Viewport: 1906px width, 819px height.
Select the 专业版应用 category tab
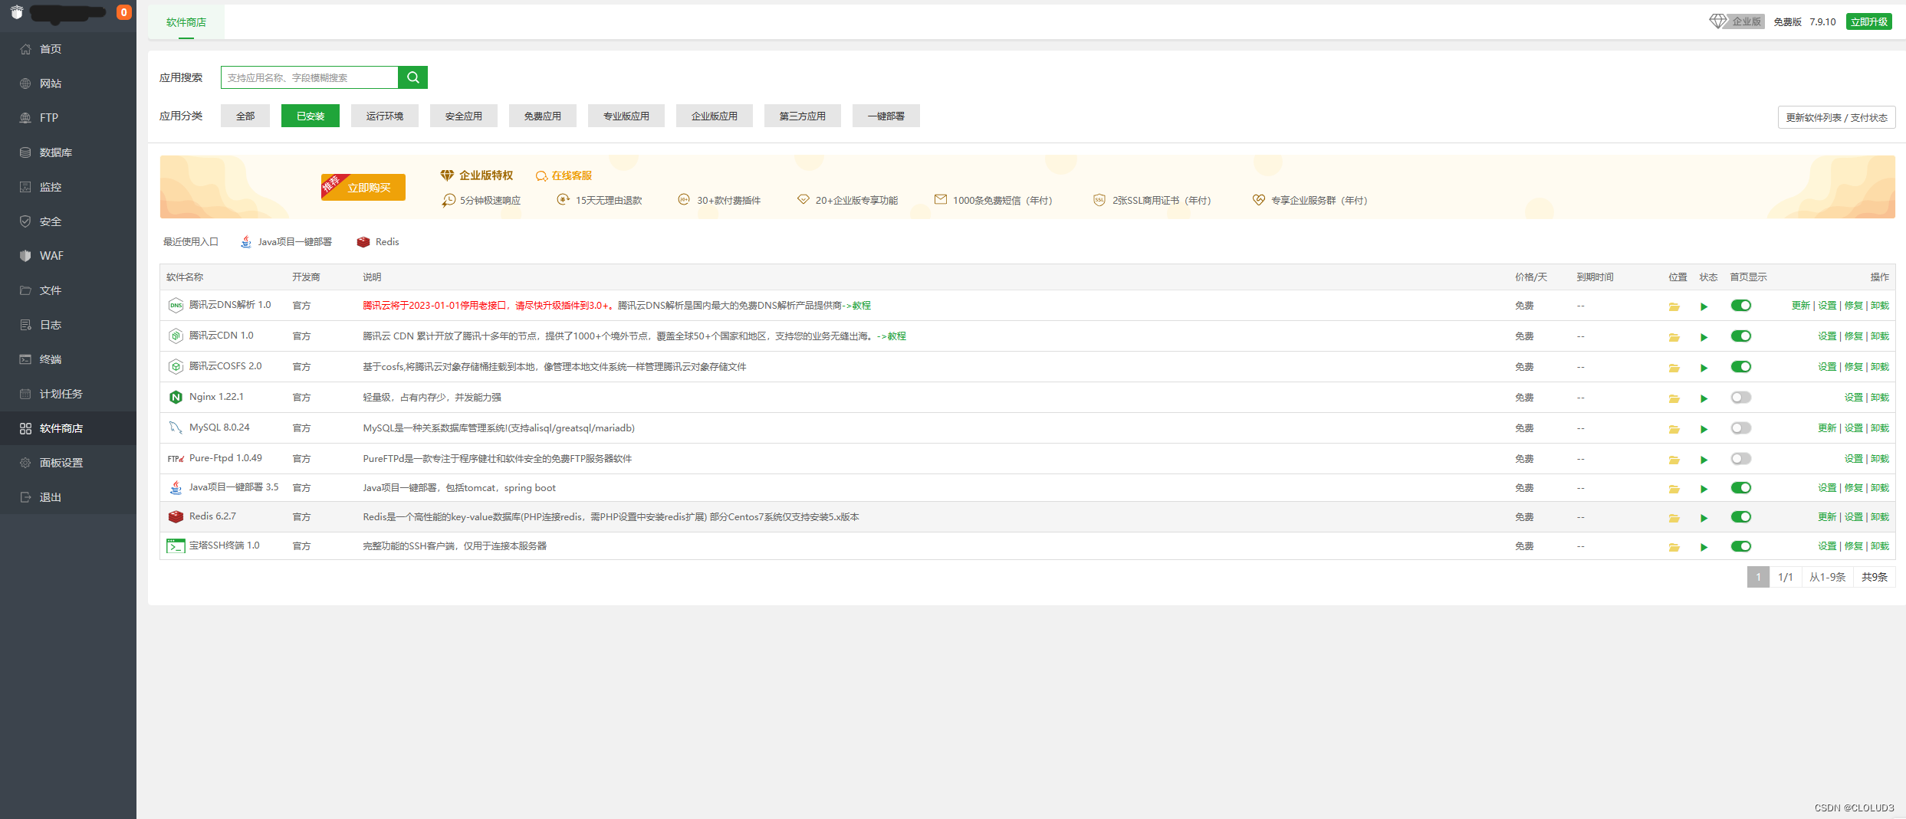point(626,116)
